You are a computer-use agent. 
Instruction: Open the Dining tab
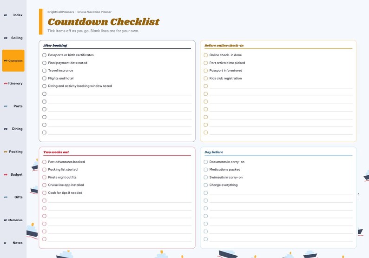click(13, 129)
